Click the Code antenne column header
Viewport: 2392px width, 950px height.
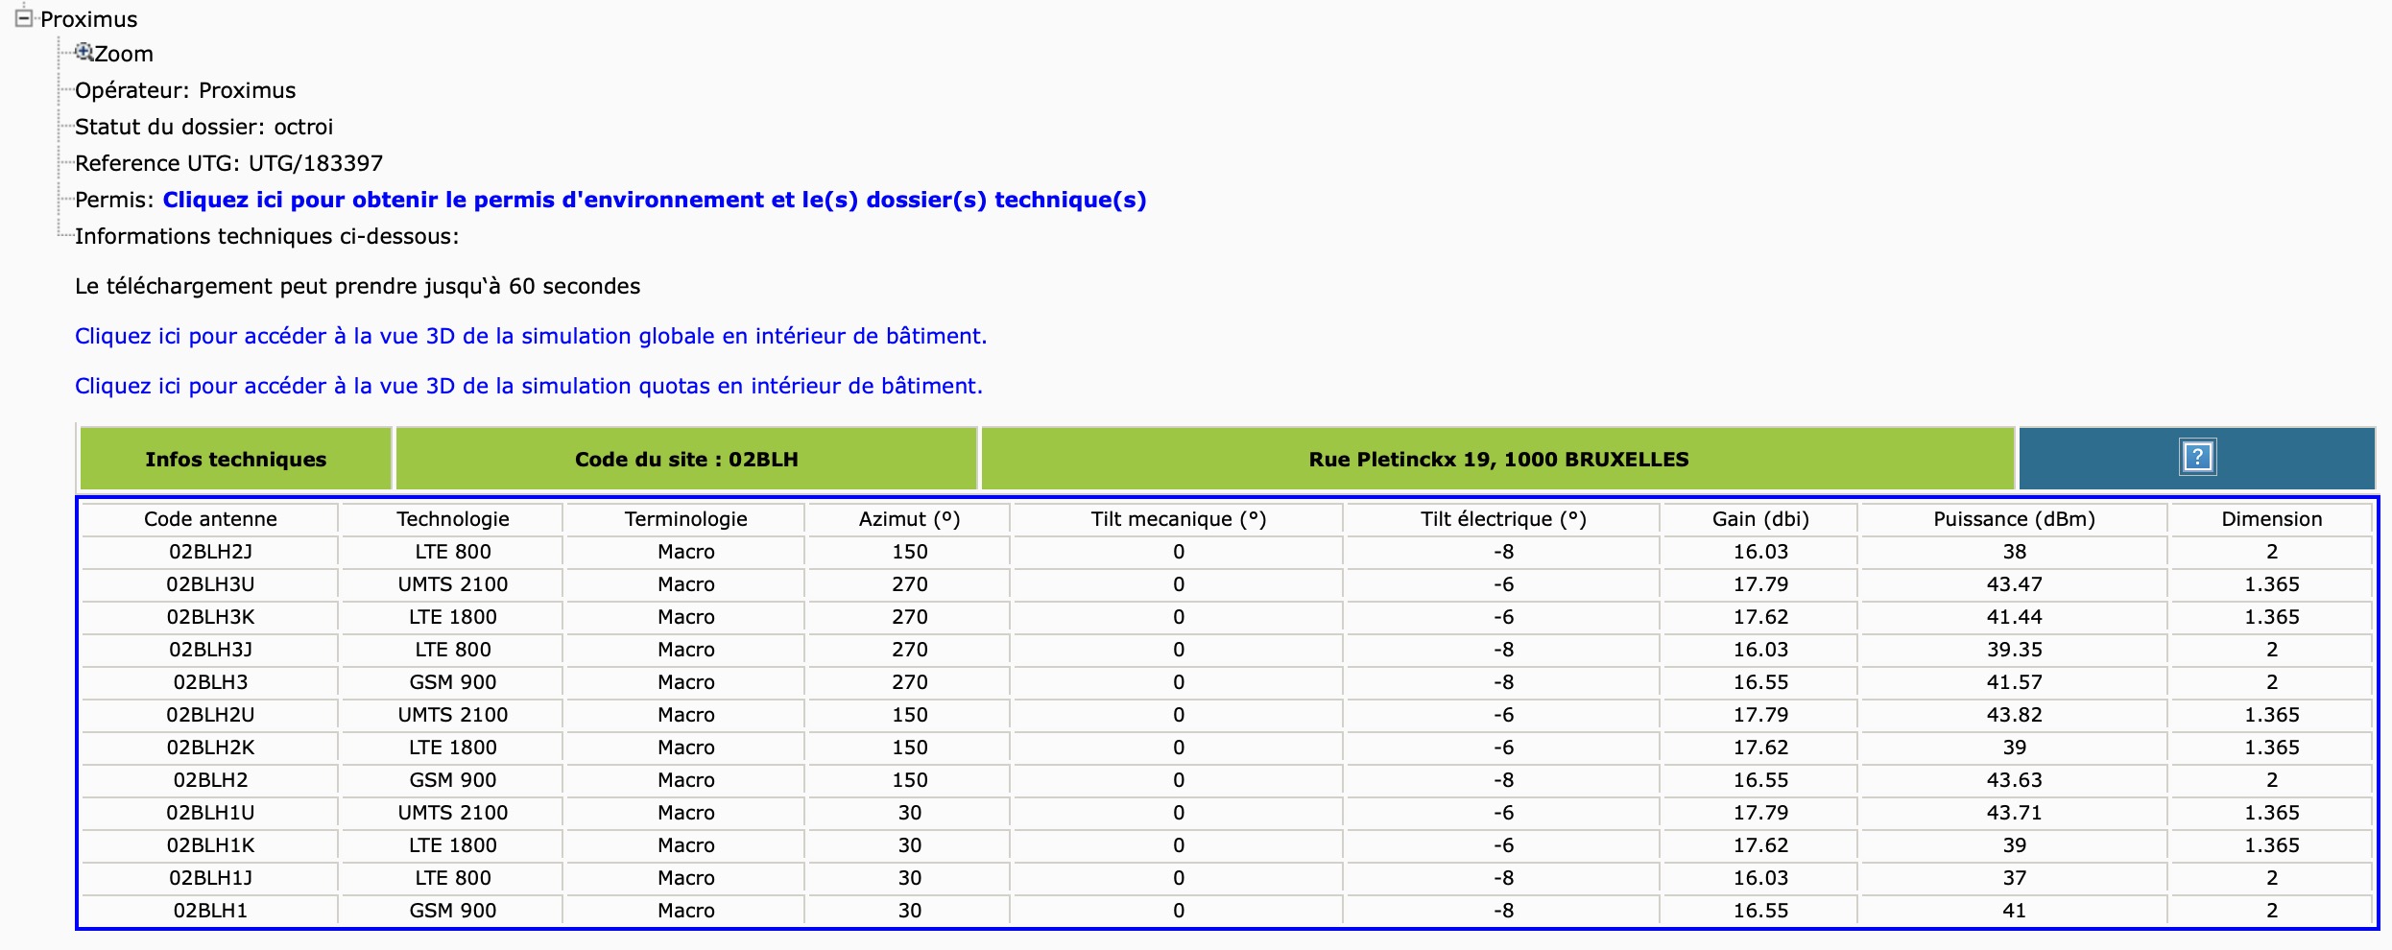[x=210, y=519]
